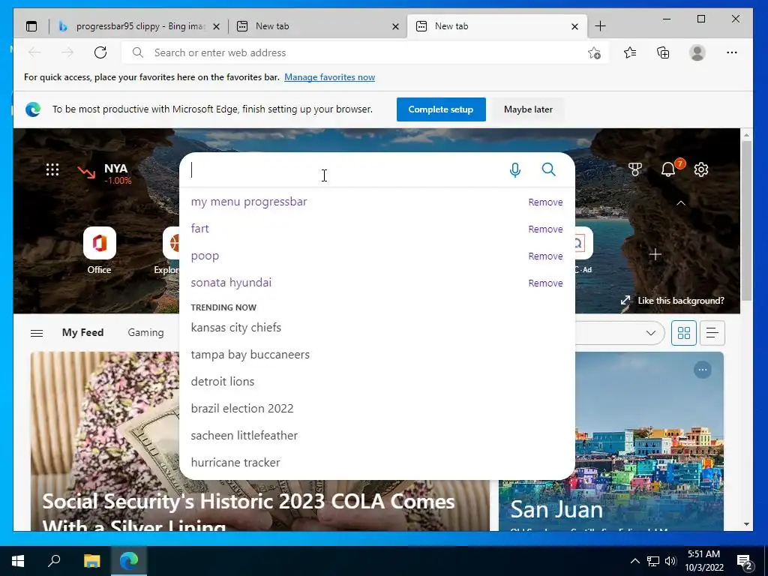768x576 pixels.
Task: Open the taskbar clock and date
Action: coord(703,561)
